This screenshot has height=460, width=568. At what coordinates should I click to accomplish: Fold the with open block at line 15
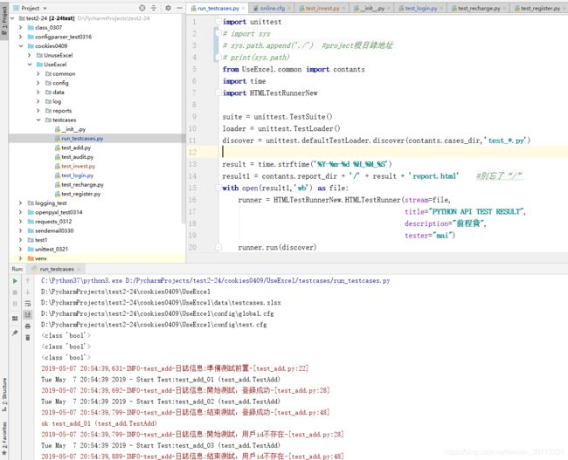click(x=218, y=188)
